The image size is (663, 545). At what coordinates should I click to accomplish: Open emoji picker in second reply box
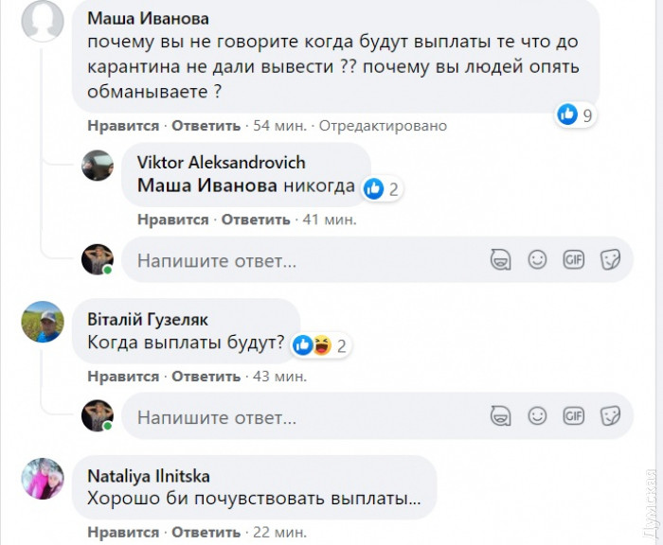point(537,416)
